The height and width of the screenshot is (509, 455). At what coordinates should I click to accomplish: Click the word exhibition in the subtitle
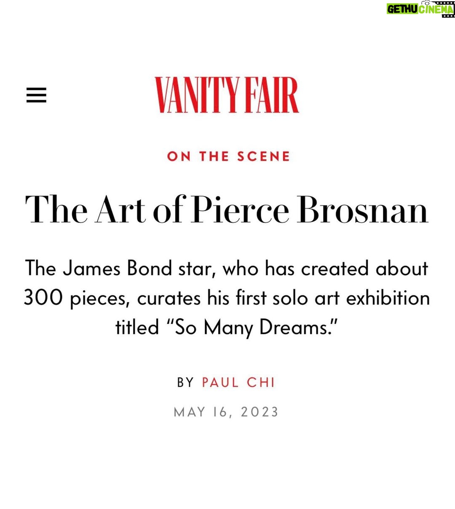(x=388, y=298)
